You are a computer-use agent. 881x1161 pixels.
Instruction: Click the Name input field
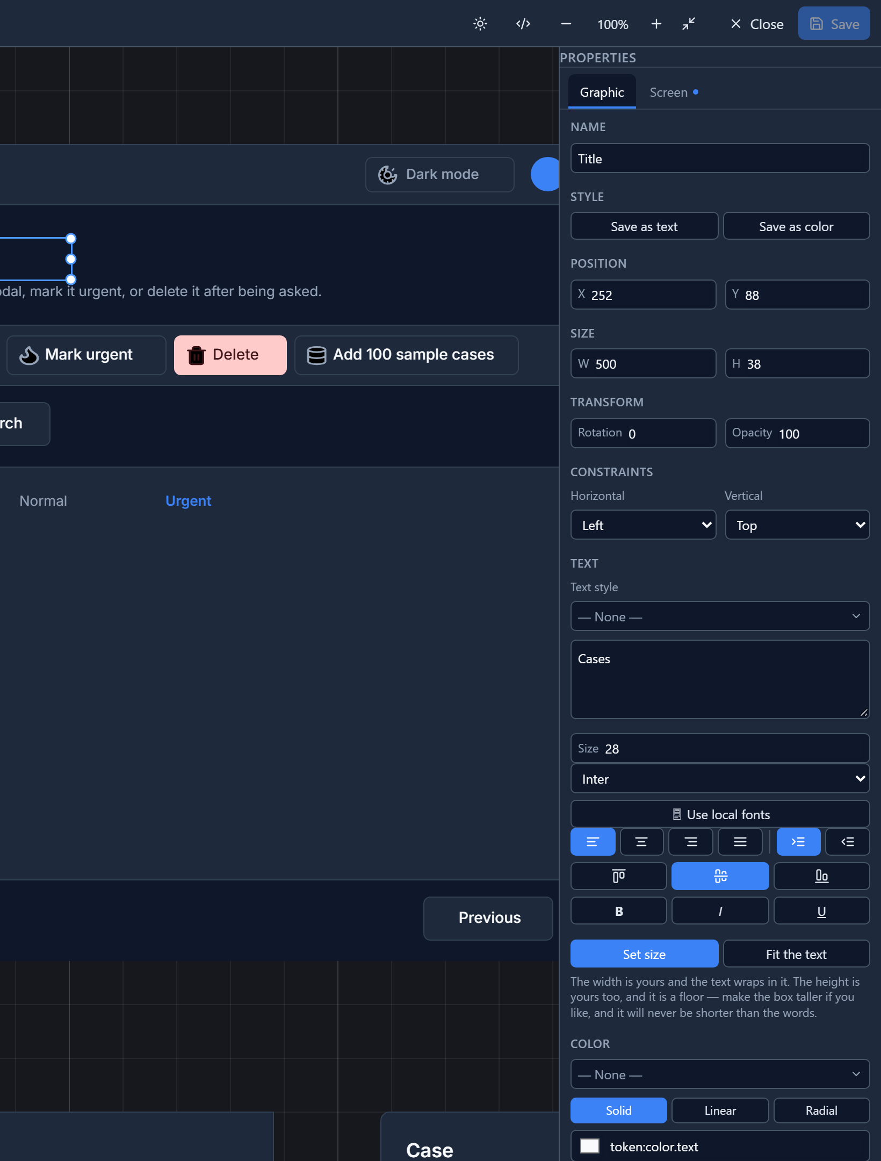click(720, 159)
